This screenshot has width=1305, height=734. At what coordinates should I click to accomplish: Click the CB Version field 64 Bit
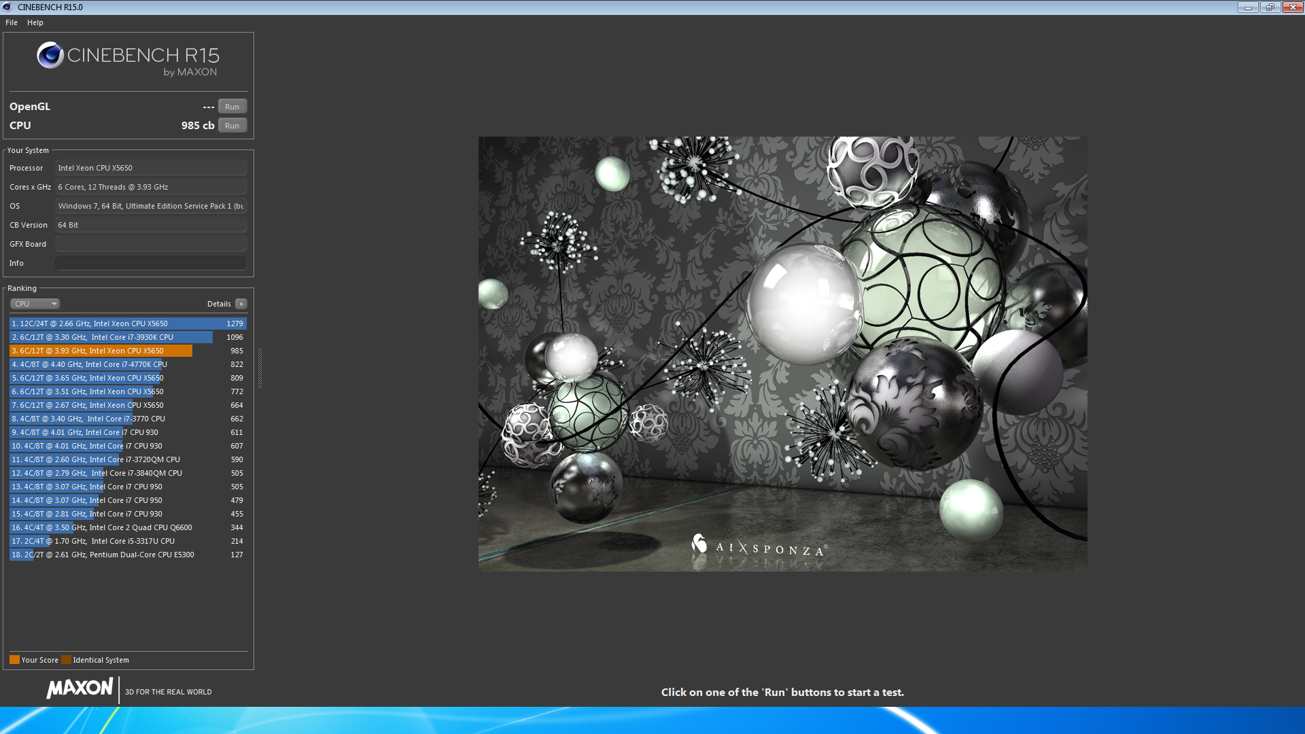(151, 225)
